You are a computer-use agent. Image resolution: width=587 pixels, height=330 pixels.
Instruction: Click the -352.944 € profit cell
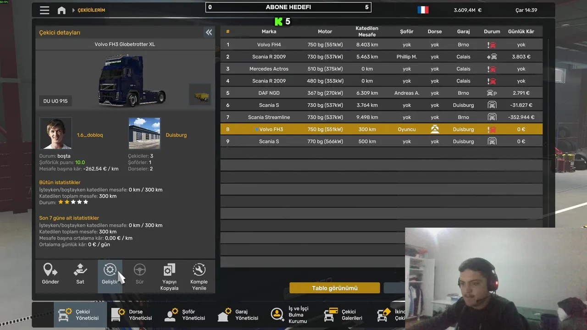coord(521,117)
